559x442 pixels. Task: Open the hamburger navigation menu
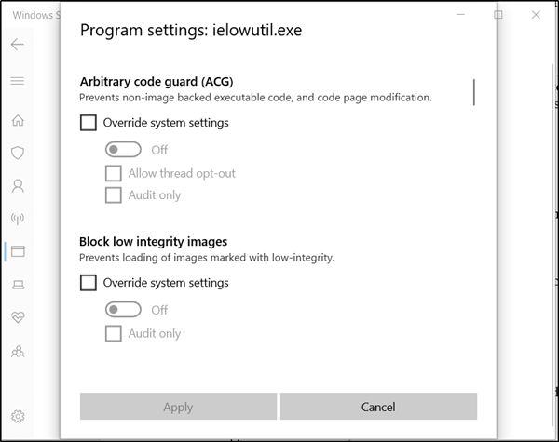(18, 81)
